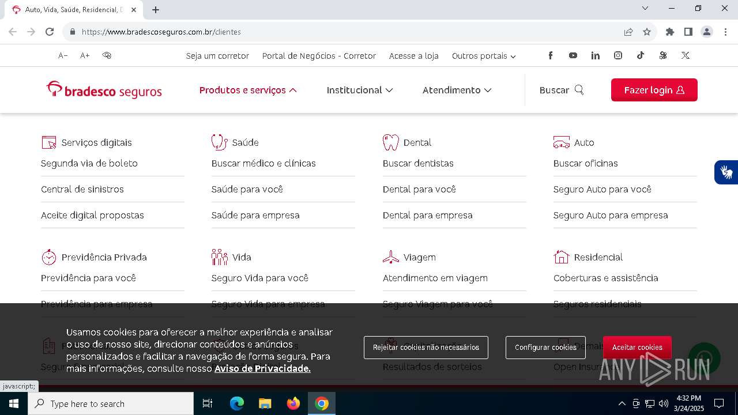
Task: Open Buscar dentistas
Action: coord(418,163)
